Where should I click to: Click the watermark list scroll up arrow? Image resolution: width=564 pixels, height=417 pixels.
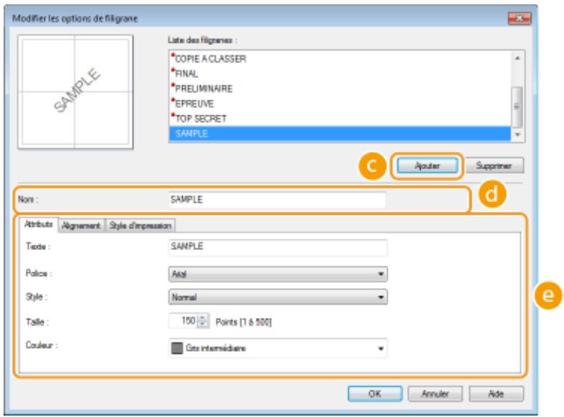tap(517, 58)
